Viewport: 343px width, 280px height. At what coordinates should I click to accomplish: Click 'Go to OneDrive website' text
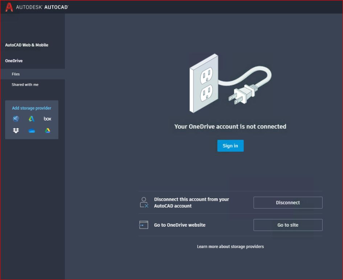click(x=180, y=225)
